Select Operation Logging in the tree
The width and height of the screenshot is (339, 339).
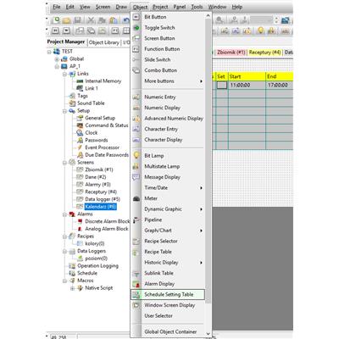pos(97,266)
